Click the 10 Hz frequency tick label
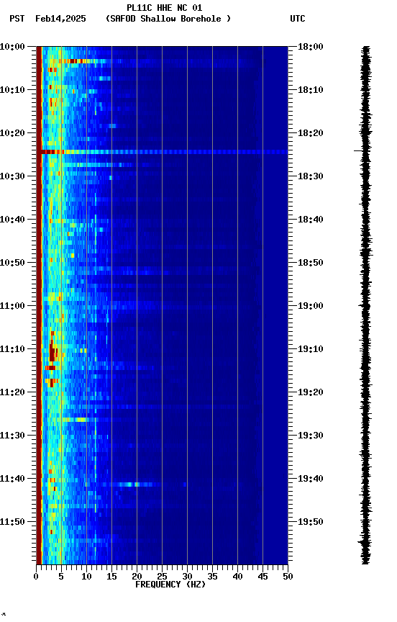The width and height of the screenshot is (397, 622). pos(86,577)
